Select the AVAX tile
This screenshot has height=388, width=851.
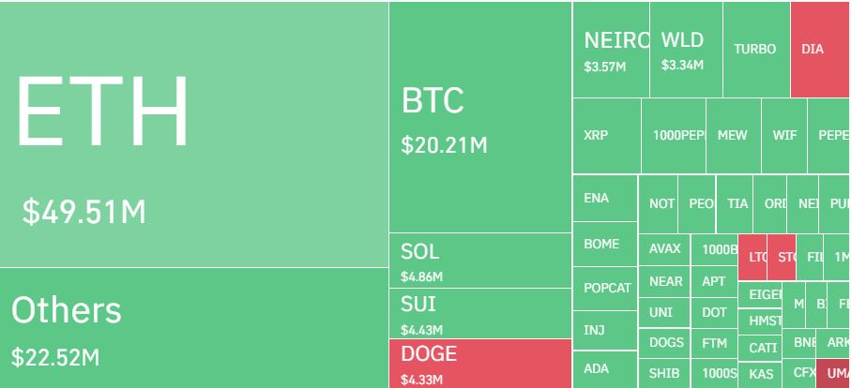pyautogui.click(x=664, y=250)
